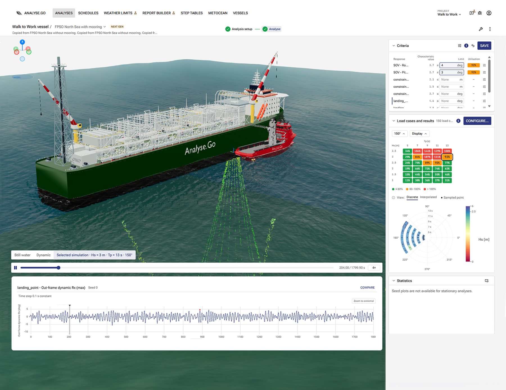Click the bug report icon

click(480, 13)
